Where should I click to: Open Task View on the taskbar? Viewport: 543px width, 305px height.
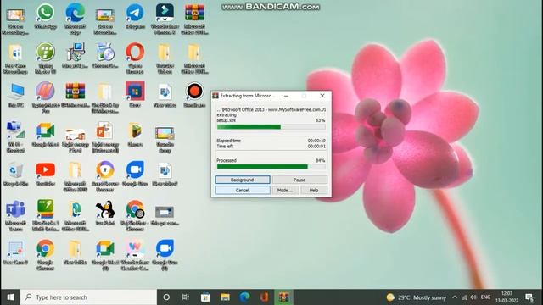tap(186, 297)
